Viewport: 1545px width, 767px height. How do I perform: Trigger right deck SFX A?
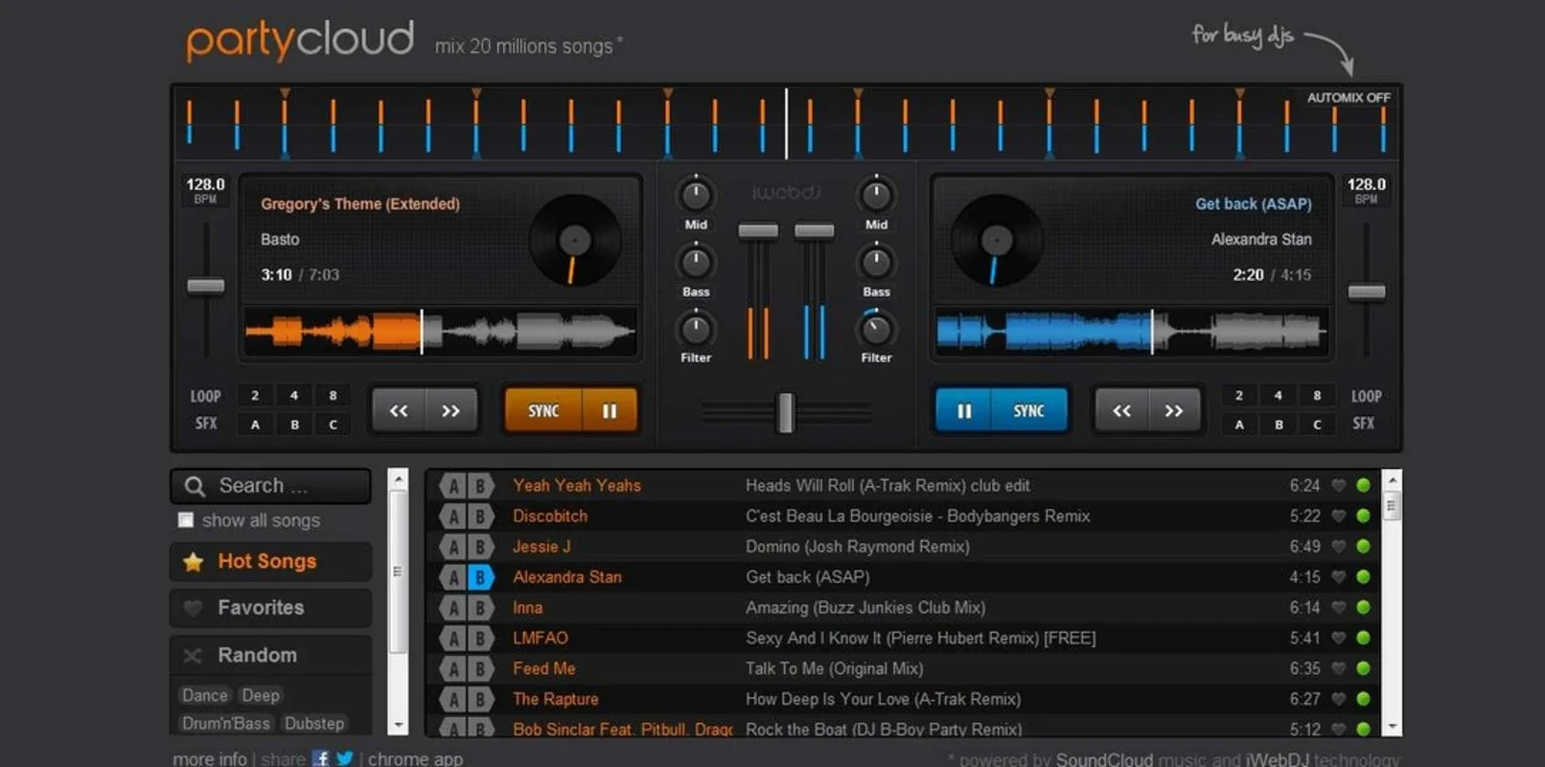[x=1239, y=424]
